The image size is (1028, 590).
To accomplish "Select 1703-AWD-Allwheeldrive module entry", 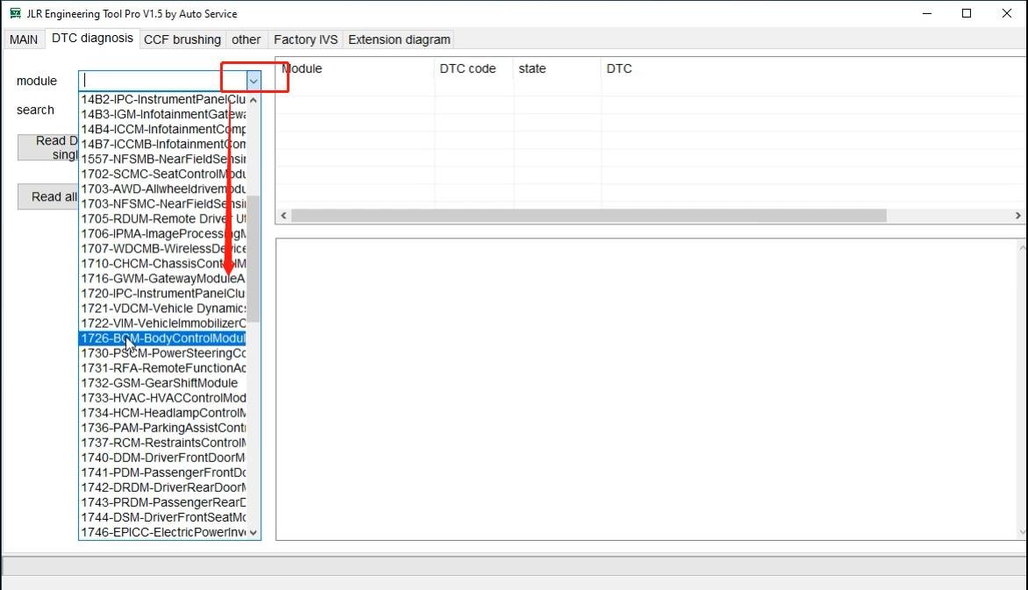I will pyautogui.click(x=162, y=189).
